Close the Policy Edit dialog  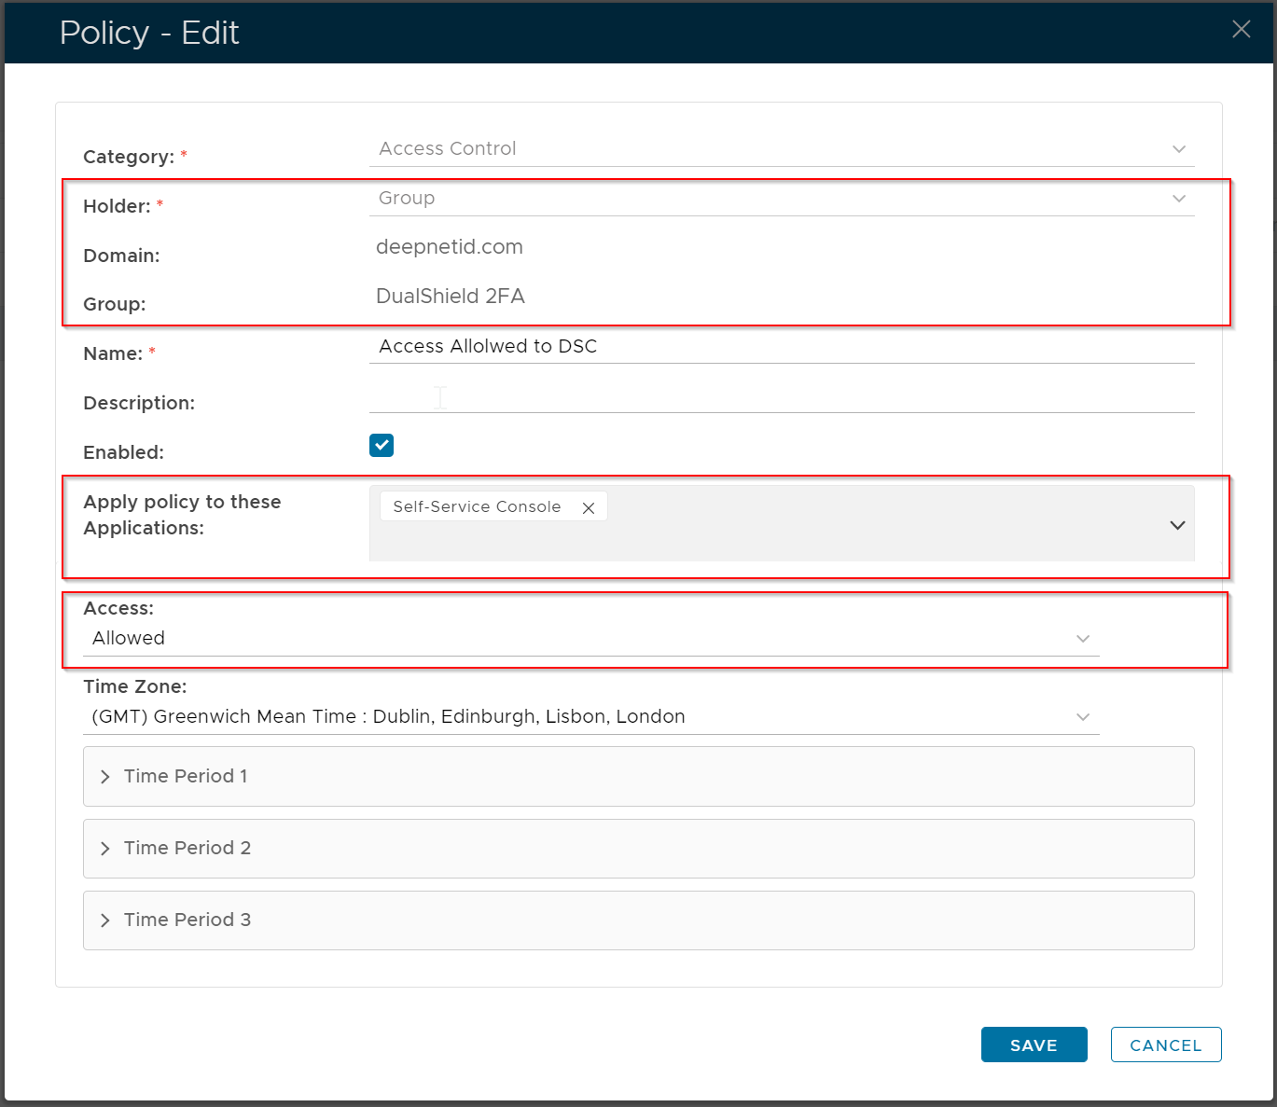tap(1241, 30)
